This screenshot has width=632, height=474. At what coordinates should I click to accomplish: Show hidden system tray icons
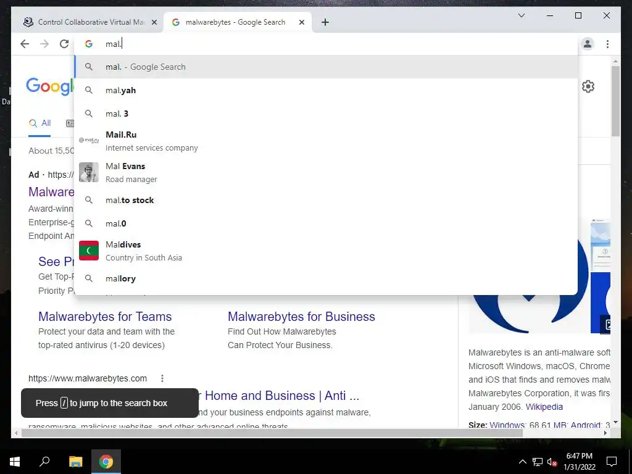click(522, 462)
